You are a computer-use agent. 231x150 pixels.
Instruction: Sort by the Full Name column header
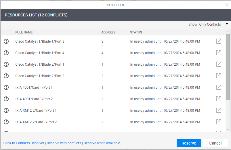point(24,33)
